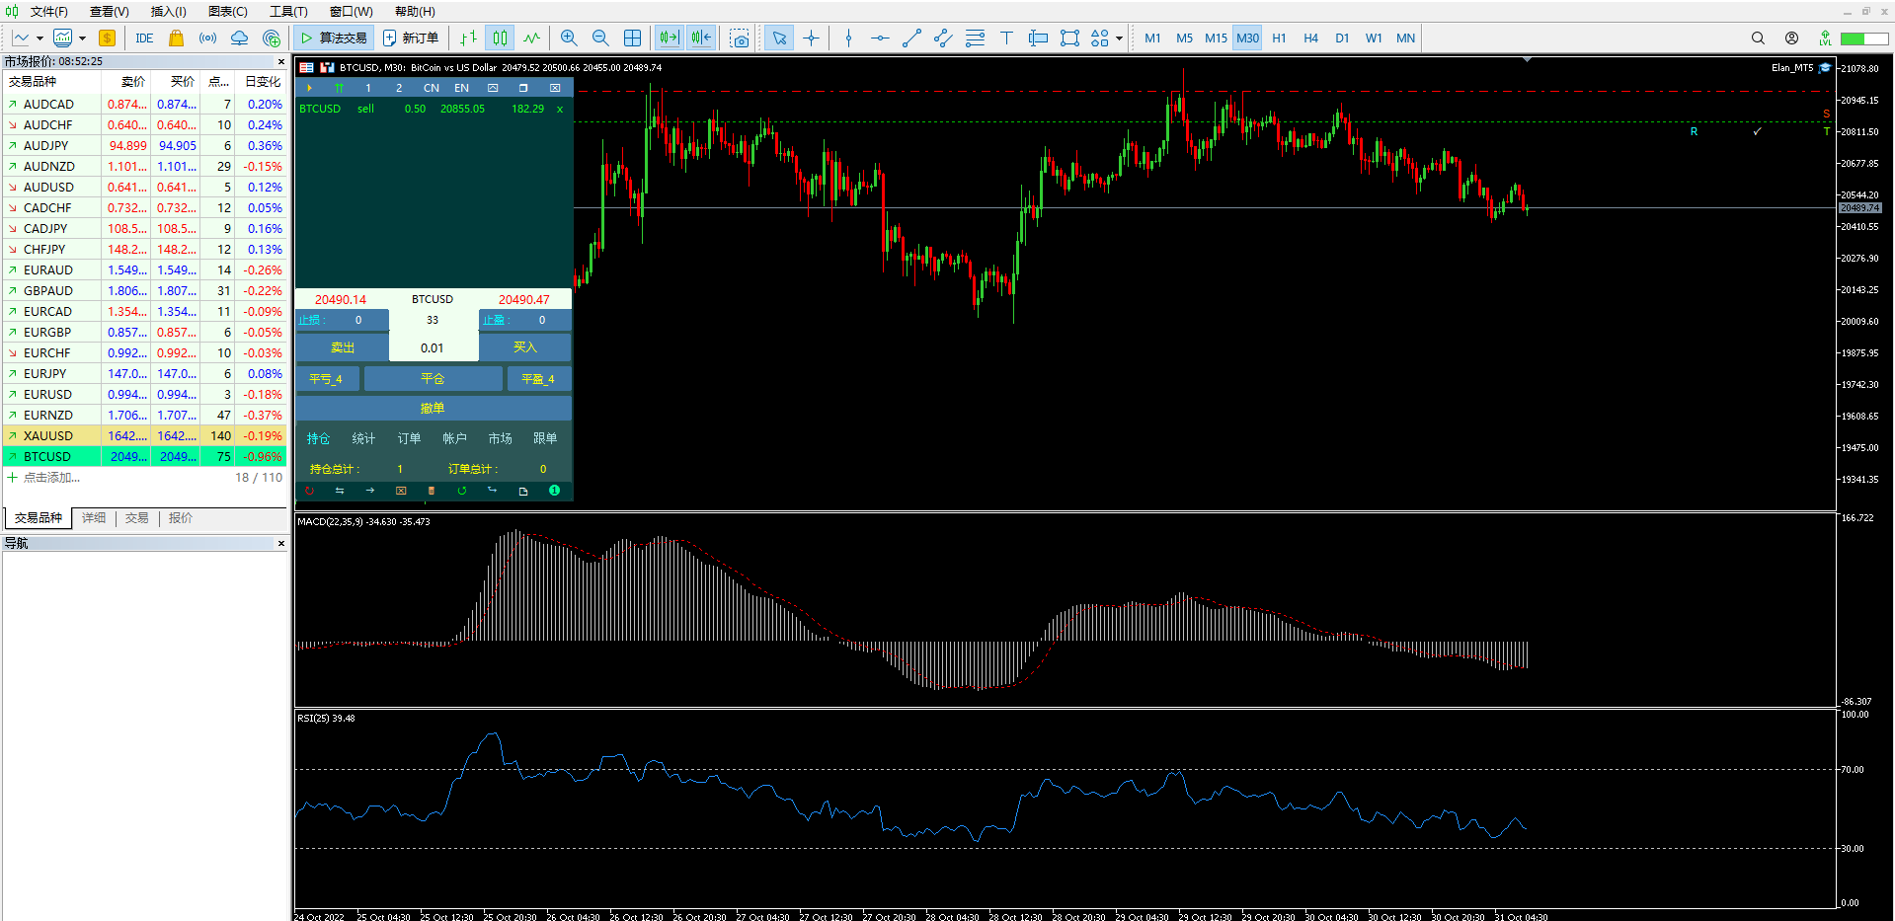The image size is (1895, 921).
Task: Open the user account profile icon
Action: [1791, 38]
